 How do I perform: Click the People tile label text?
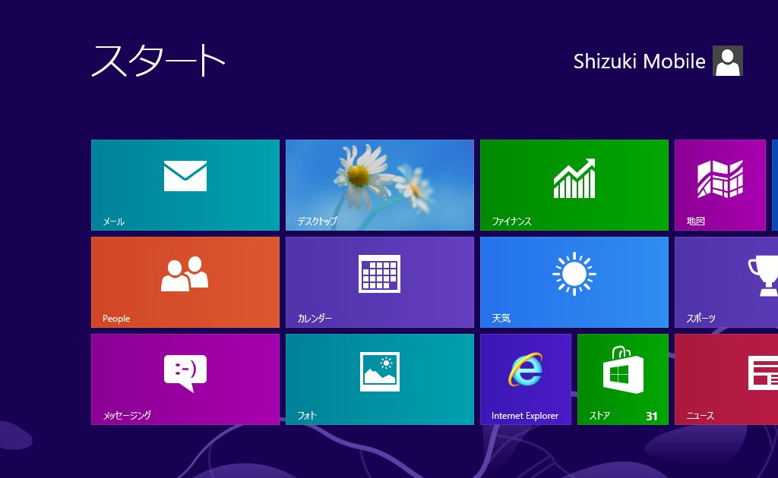pyautogui.click(x=116, y=319)
